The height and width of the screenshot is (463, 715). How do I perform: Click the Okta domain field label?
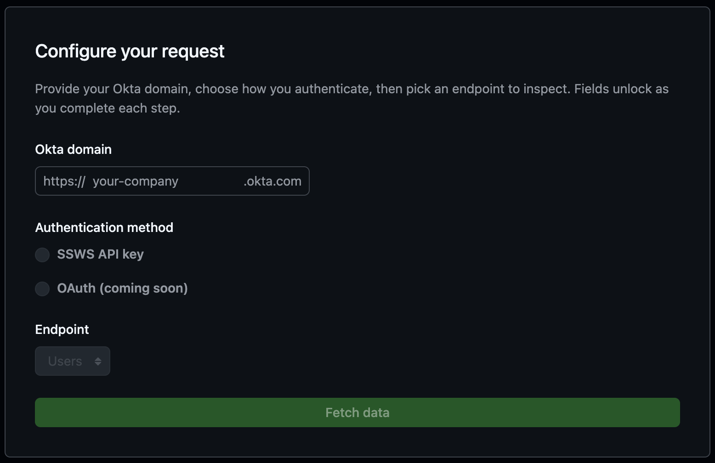(x=74, y=150)
